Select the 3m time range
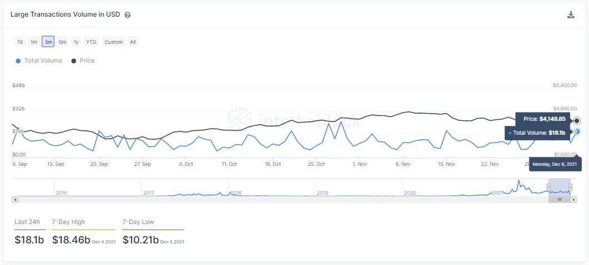 point(48,42)
